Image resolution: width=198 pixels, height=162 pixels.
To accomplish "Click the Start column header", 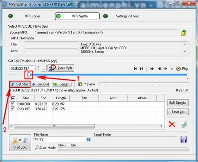I will [26, 98].
